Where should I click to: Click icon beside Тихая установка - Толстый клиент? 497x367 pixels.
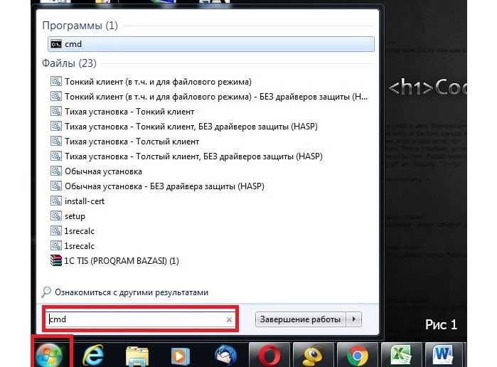coord(56,141)
